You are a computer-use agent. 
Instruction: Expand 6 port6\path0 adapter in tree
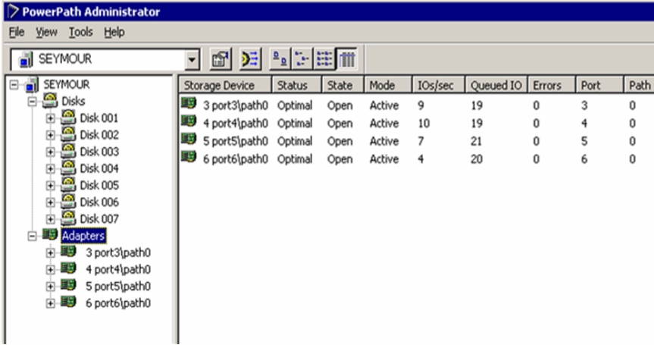pyautogui.click(x=51, y=303)
